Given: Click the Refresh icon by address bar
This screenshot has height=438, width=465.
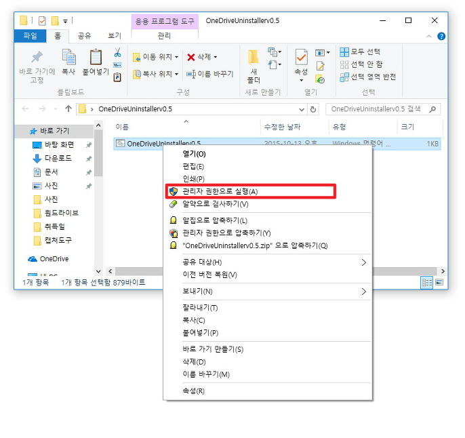Looking at the screenshot, I should point(313,109).
